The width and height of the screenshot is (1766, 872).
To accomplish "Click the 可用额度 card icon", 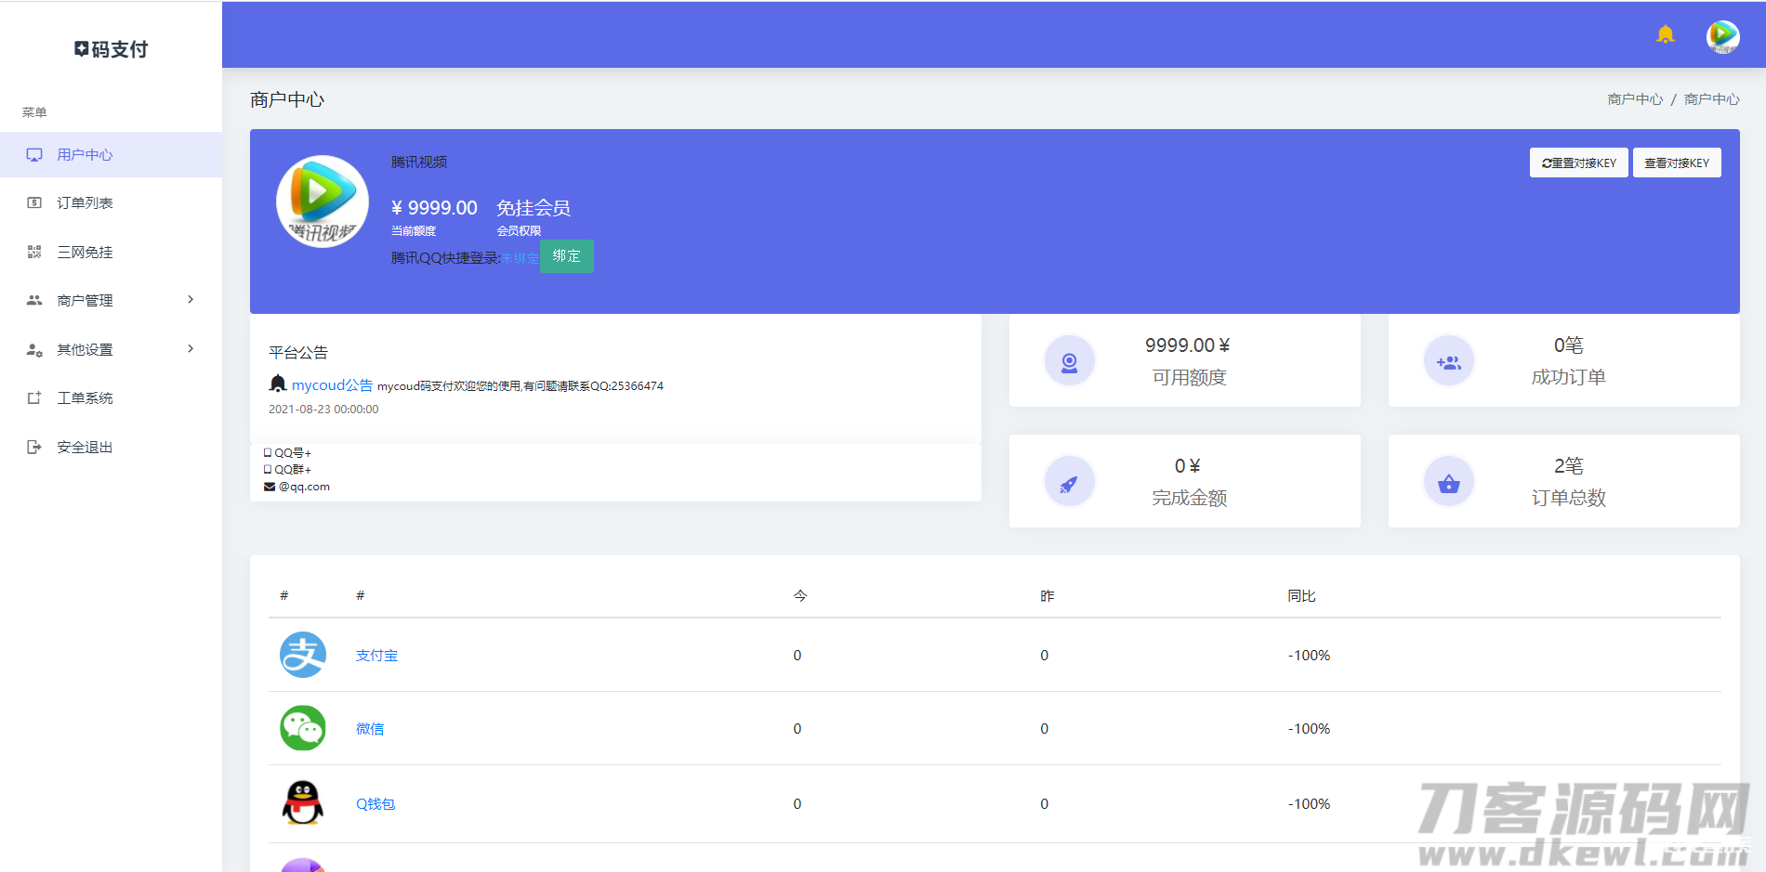I will (x=1070, y=360).
